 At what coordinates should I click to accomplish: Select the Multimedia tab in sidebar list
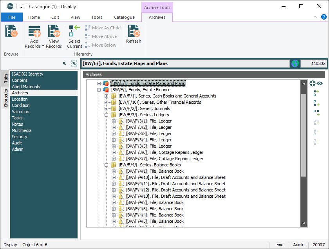point(22,130)
